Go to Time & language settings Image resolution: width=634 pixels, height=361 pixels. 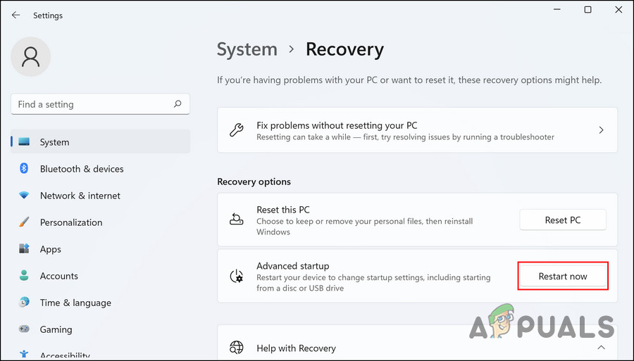pos(75,303)
